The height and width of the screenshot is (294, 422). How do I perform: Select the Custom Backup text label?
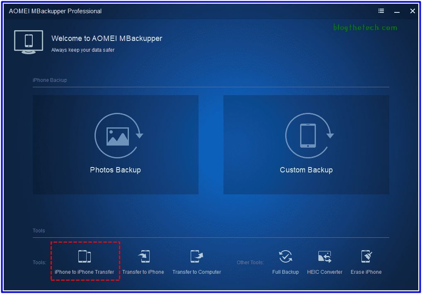(x=306, y=170)
